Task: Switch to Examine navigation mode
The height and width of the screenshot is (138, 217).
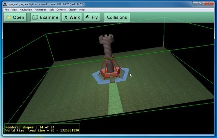Action: pyautogui.click(x=45, y=17)
